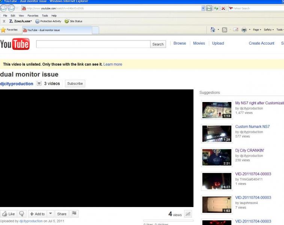Open the Safety dropdown menu
This screenshot has height=225, width=284.
click(x=269, y=30)
